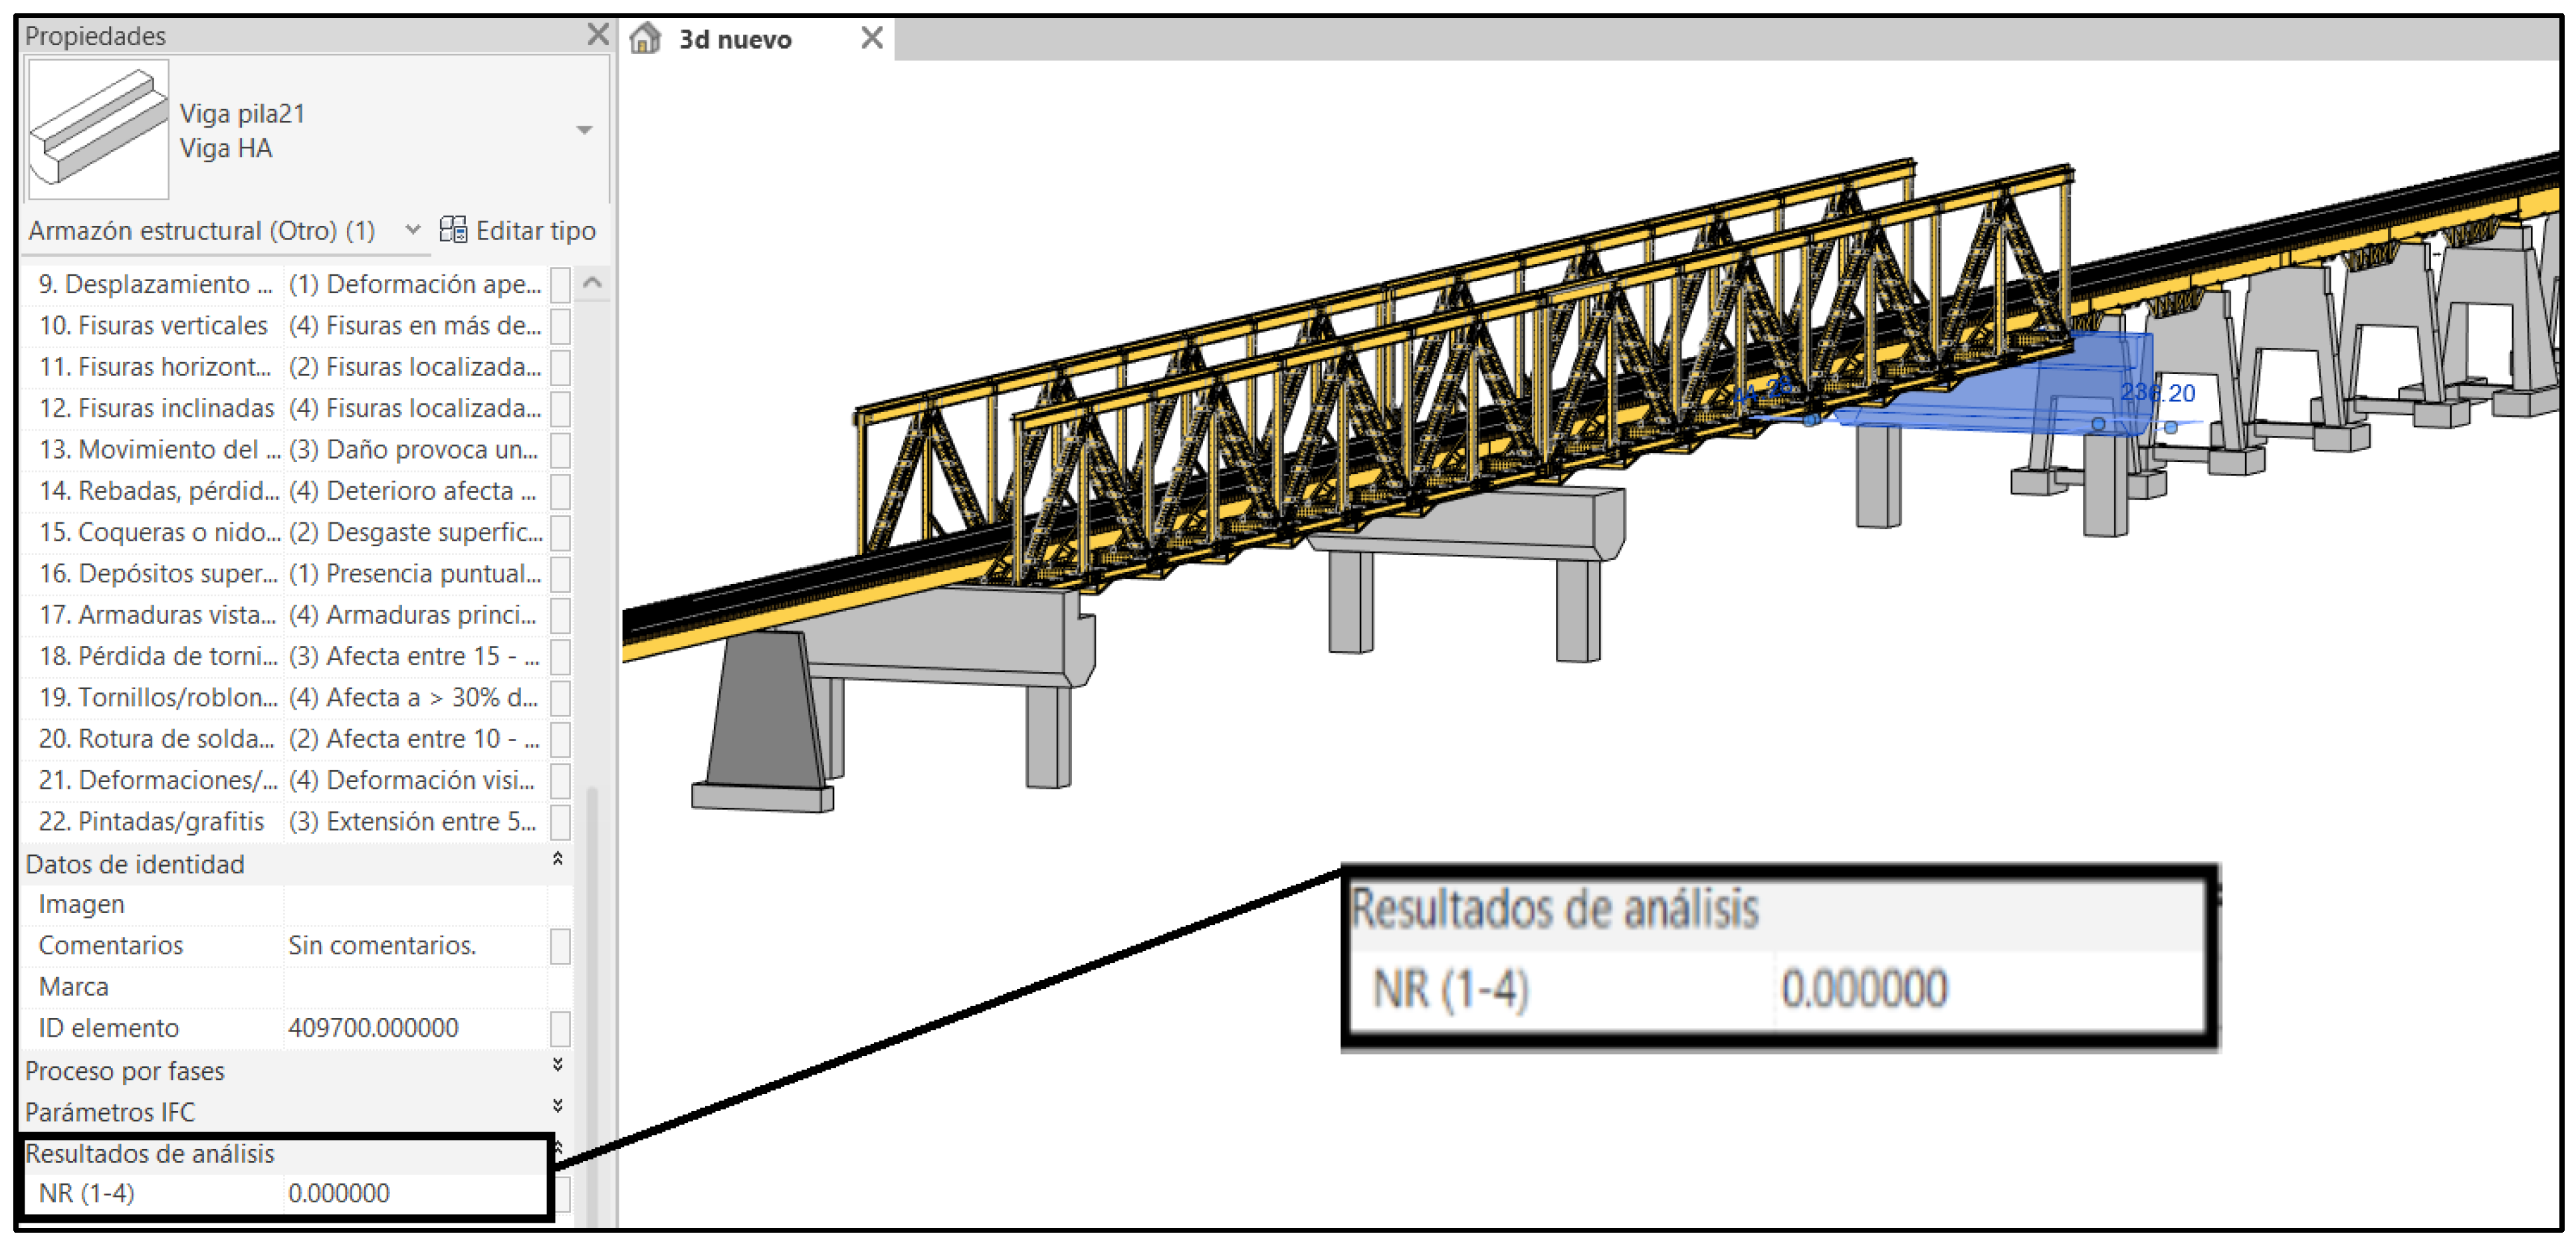Viewport: 2576px width, 1246px height.
Task: Close the Propiedades panel
Action: tap(597, 35)
